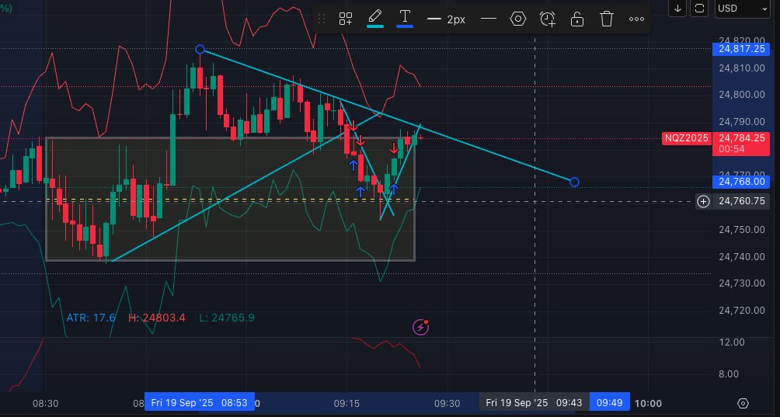Delete the selected drawing with trash icon
This screenshot has width=780, height=417.
[607, 19]
